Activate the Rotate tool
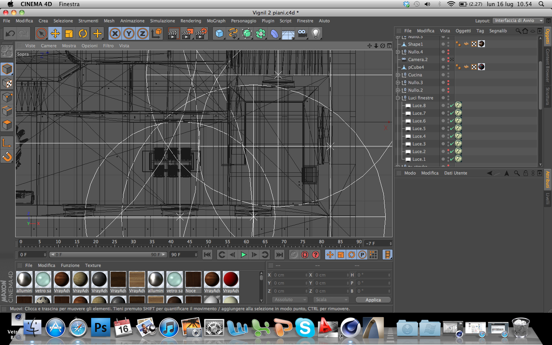The image size is (552, 345). pos(83,34)
